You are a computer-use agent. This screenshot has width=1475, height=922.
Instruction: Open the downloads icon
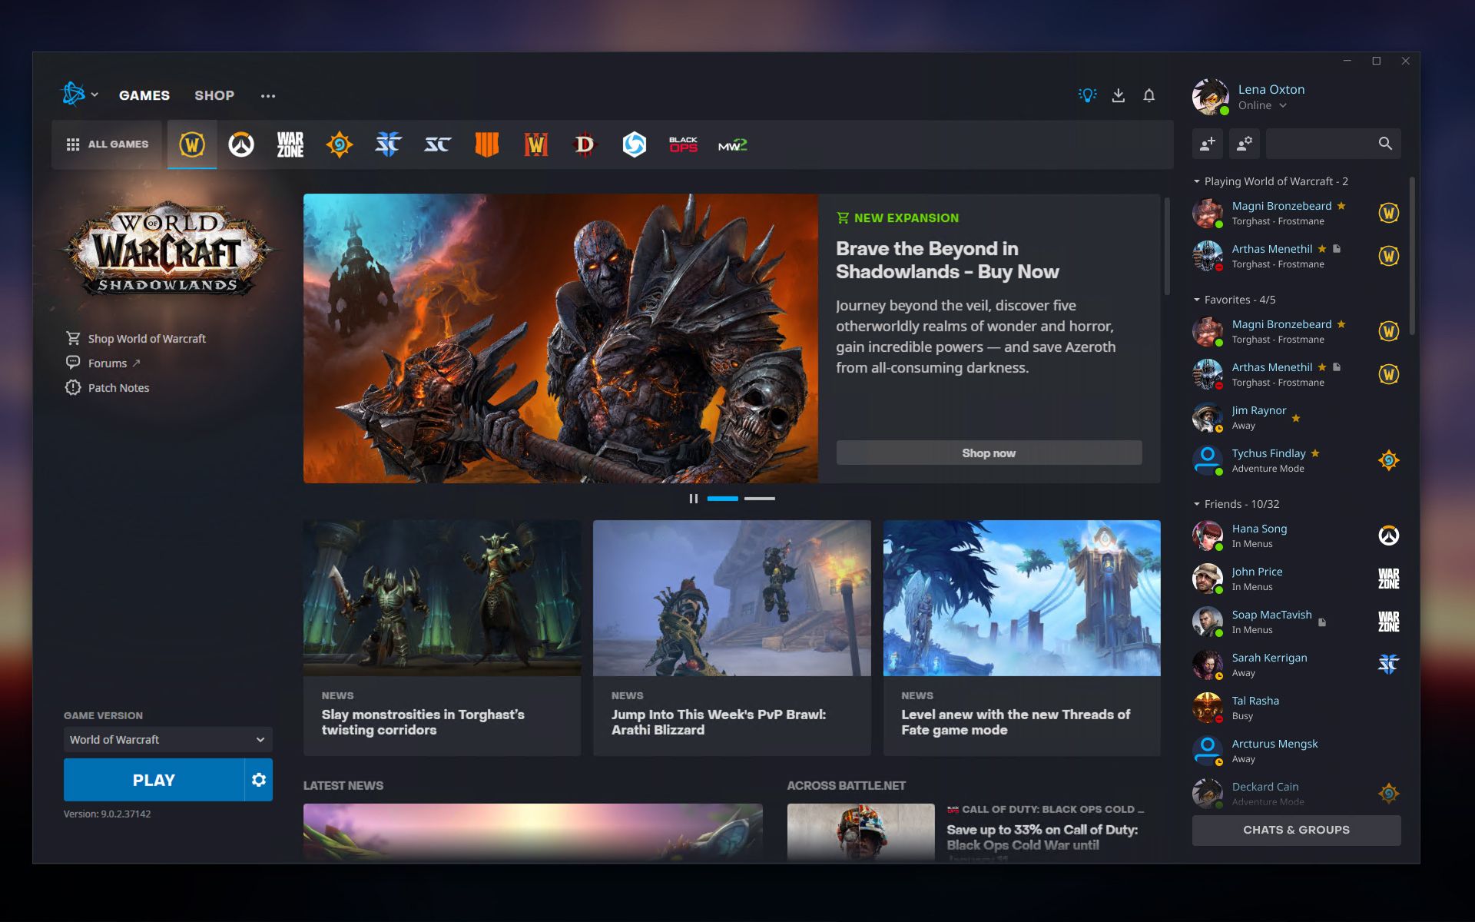(1119, 95)
